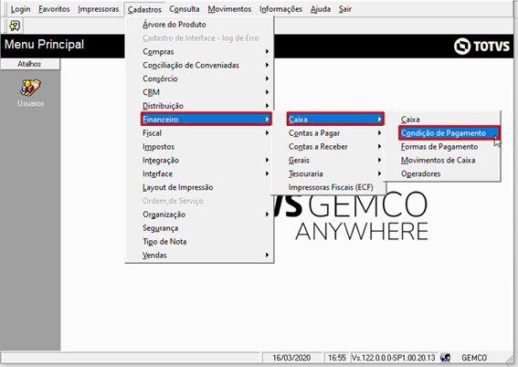Open Layout de Impressão entry
This screenshot has height=367, width=518.
(x=199, y=187)
